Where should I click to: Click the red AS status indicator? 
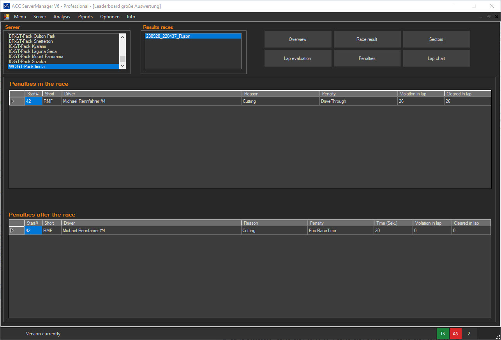pos(455,334)
